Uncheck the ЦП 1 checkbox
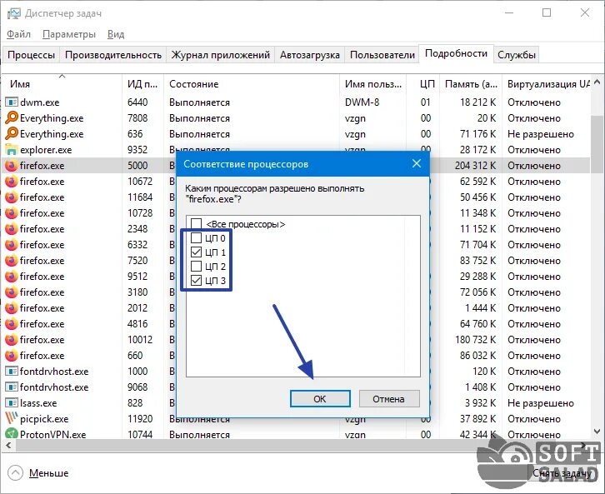 pyautogui.click(x=197, y=252)
